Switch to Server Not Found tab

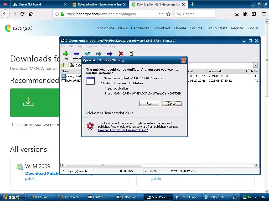(40, 4)
